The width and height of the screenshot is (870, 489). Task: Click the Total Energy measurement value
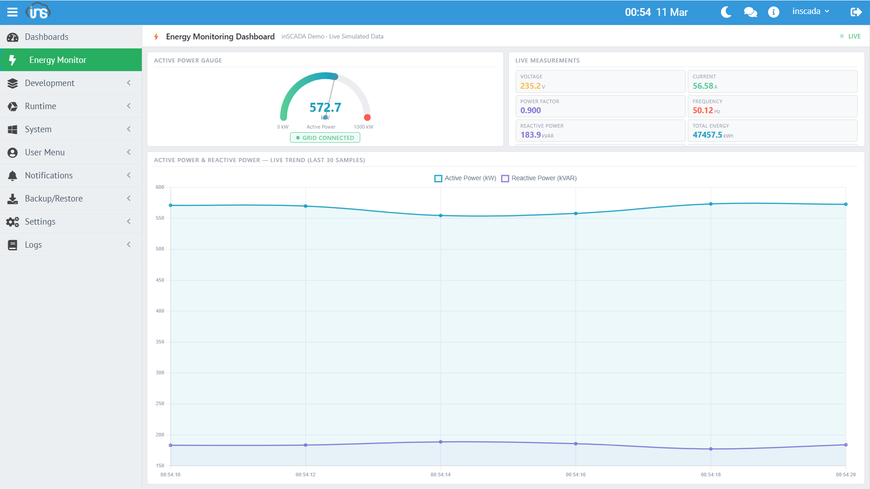tap(708, 134)
